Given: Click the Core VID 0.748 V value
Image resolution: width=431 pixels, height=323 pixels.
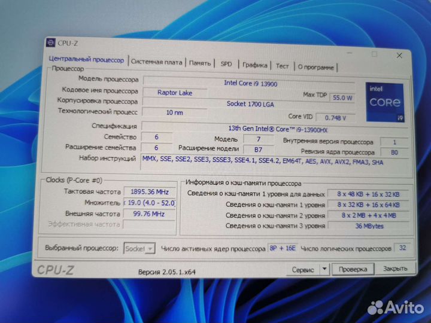Looking at the screenshot, I should (x=335, y=118).
